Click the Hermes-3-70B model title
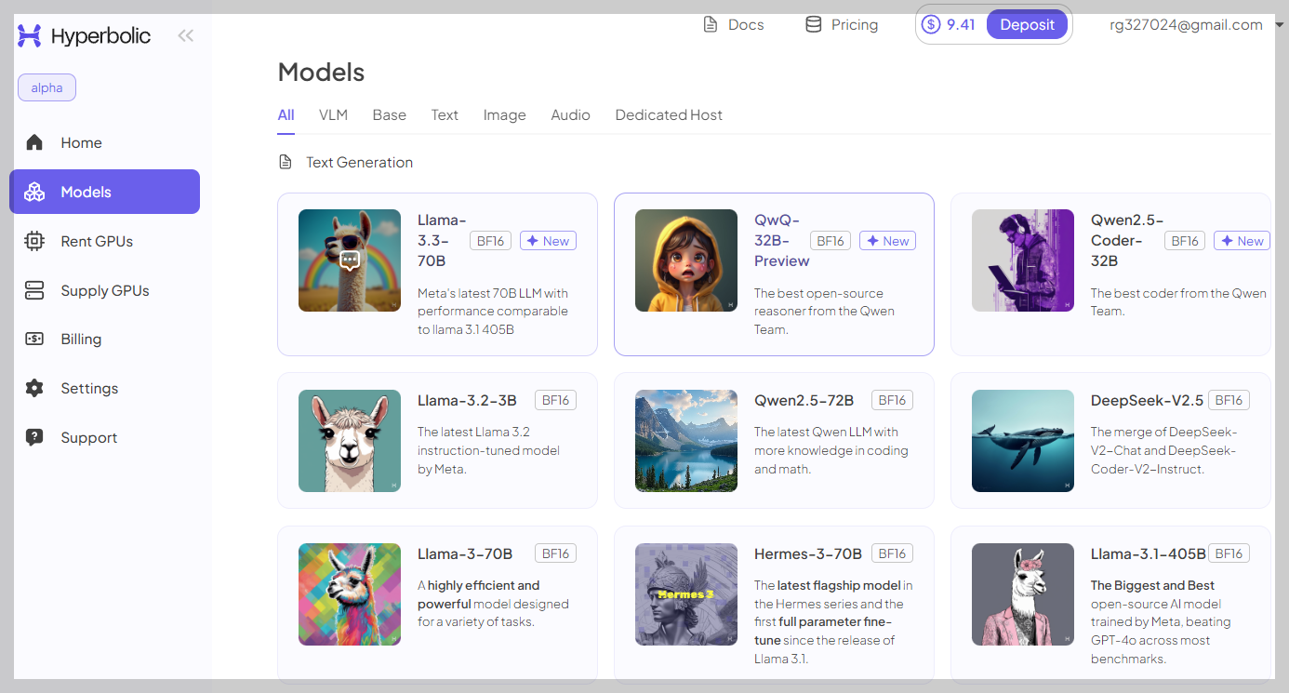The image size is (1289, 693). (x=808, y=553)
